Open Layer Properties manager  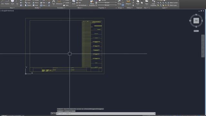point(153,3)
